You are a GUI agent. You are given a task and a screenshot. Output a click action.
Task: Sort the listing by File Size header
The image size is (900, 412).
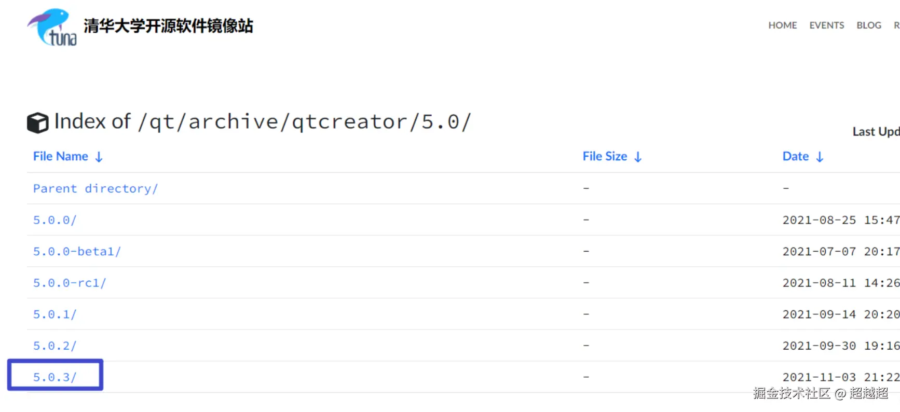[605, 157]
